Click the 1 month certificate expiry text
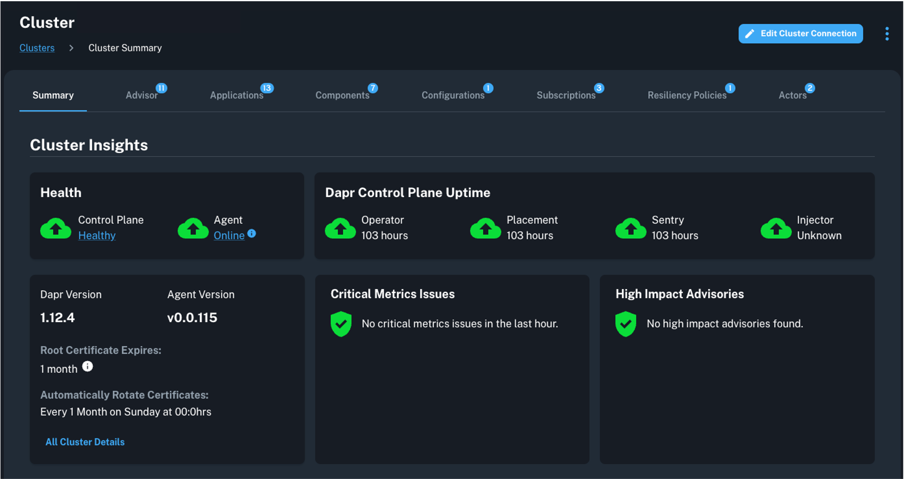904x479 pixels. pos(59,369)
